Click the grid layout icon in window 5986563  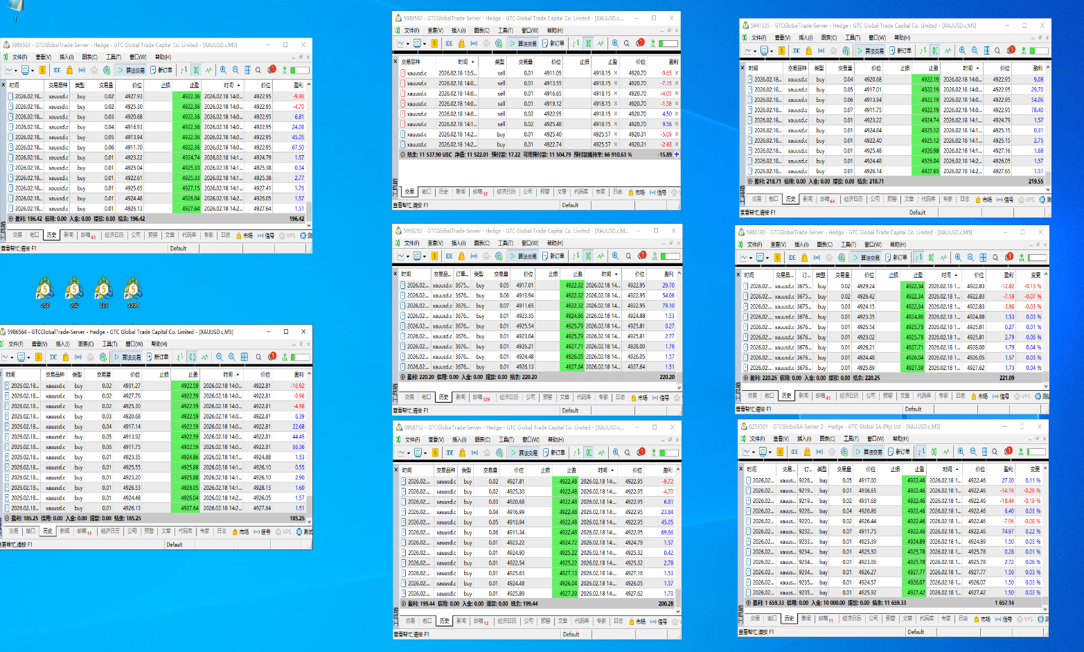[x=247, y=70]
